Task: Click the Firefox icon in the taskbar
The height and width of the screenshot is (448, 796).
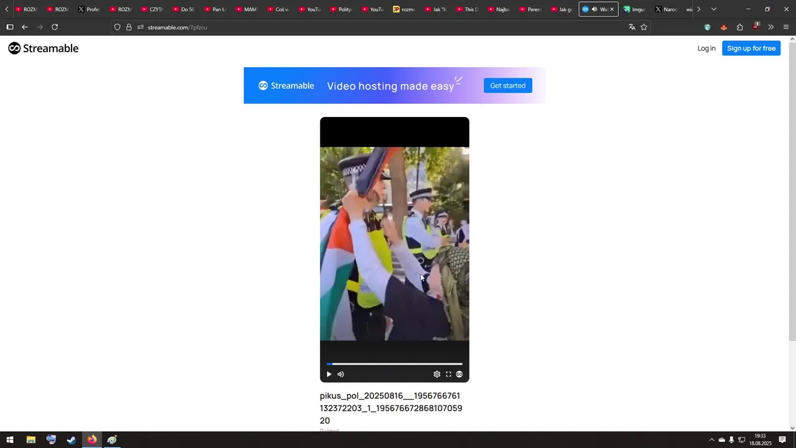Action: tap(92, 440)
